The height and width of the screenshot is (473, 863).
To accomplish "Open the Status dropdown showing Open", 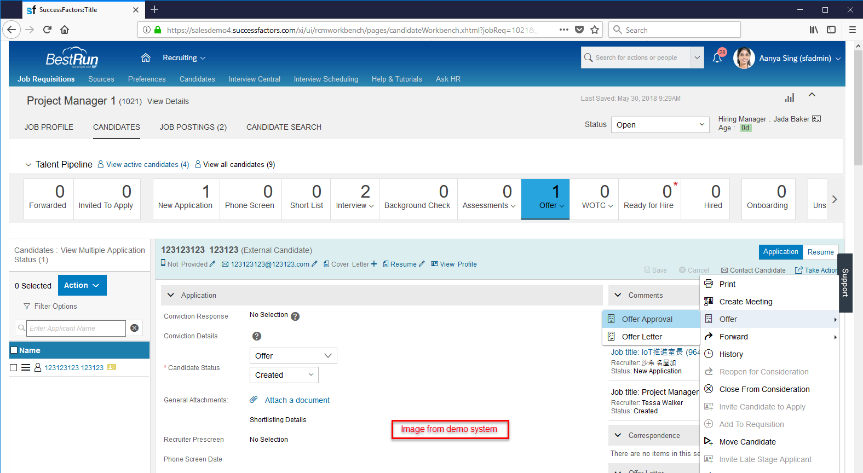I will (660, 125).
